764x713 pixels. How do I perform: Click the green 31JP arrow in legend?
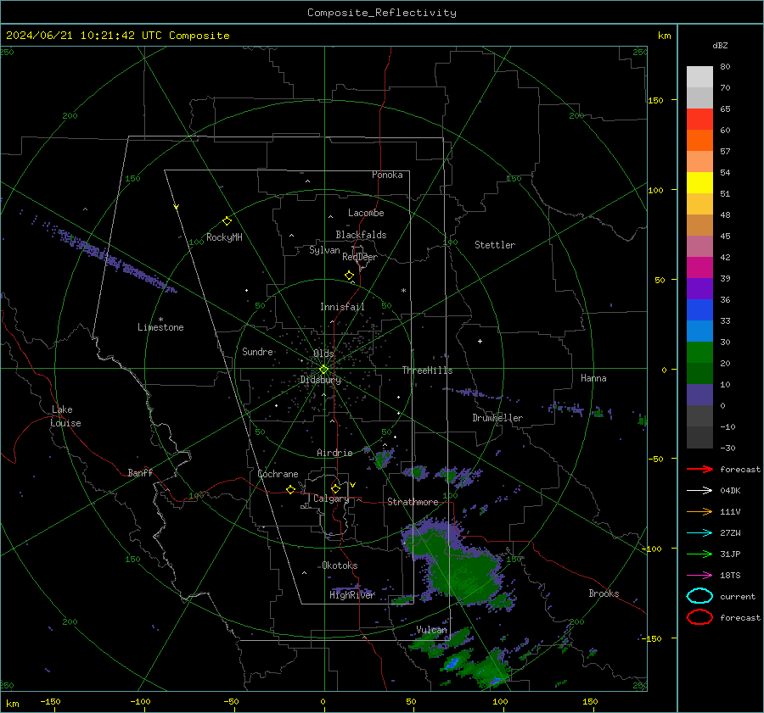click(699, 554)
